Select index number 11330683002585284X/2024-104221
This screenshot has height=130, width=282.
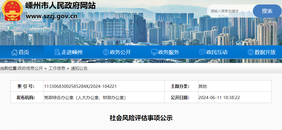click(80, 86)
